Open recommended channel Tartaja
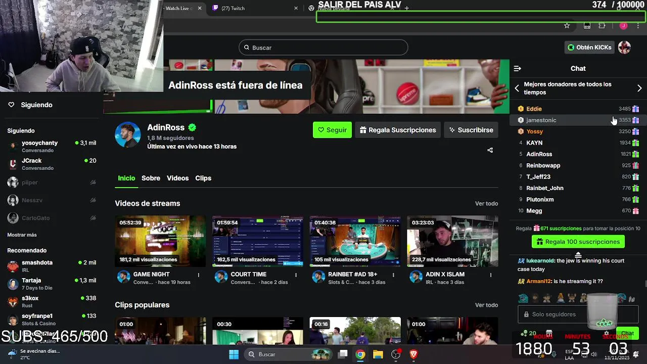The width and height of the screenshot is (647, 364). click(52, 284)
